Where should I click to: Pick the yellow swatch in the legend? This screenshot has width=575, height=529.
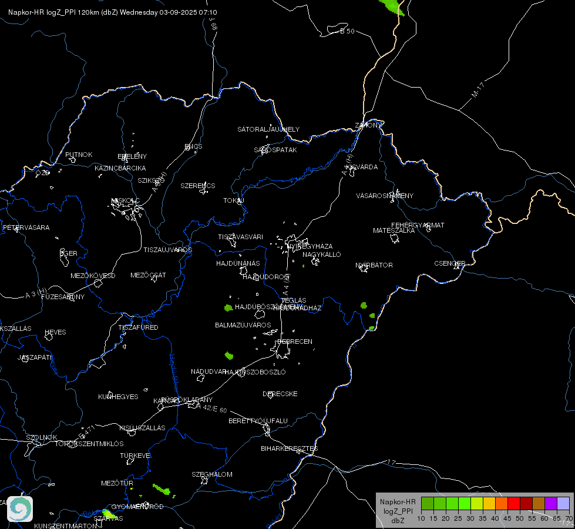point(489,503)
